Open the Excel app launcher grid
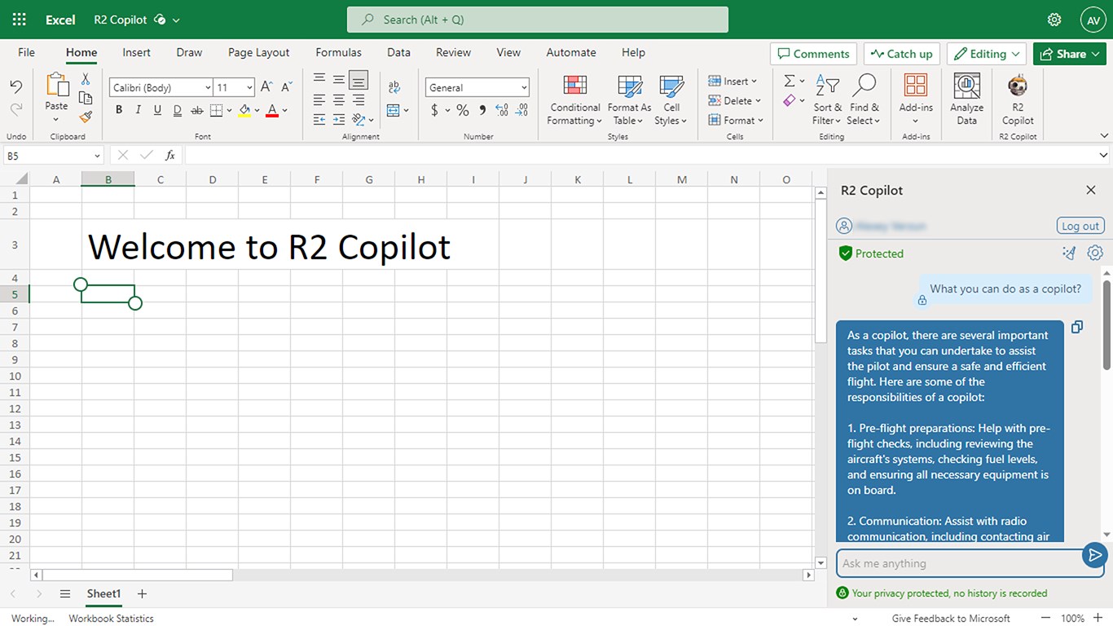This screenshot has width=1113, height=626. tap(20, 20)
